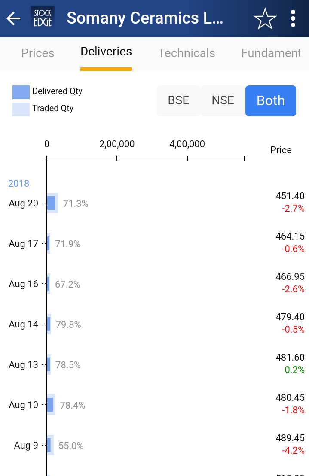Select the NSE exchange filter

pos(223,100)
